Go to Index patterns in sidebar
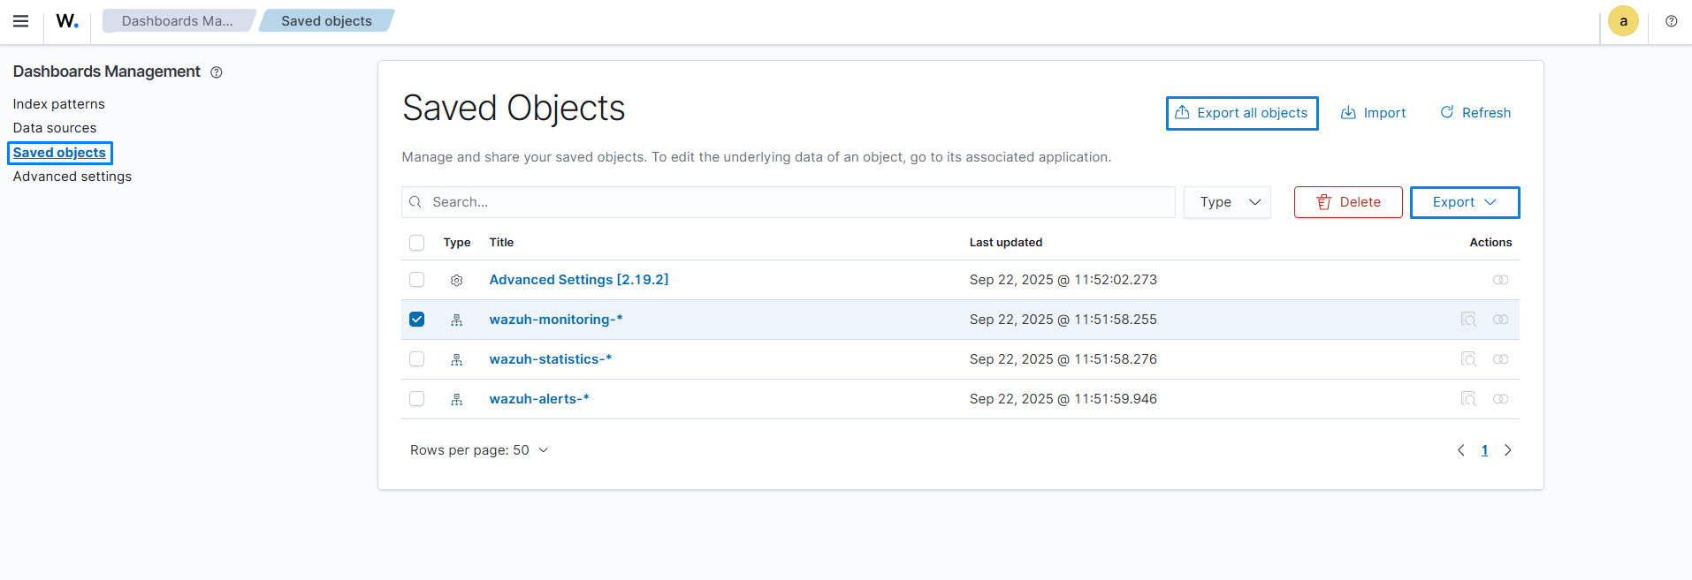The height and width of the screenshot is (580, 1692). point(58,104)
